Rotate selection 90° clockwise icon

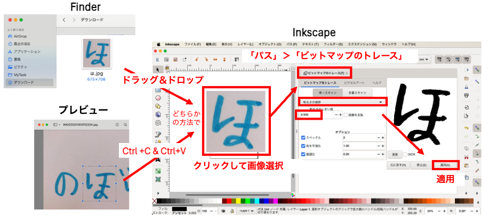click(x=206, y=60)
